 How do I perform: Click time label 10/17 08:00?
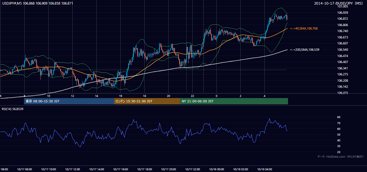(24, 169)
